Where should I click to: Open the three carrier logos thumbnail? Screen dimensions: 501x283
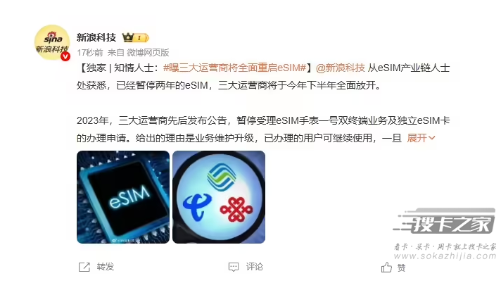coord(219,197)
